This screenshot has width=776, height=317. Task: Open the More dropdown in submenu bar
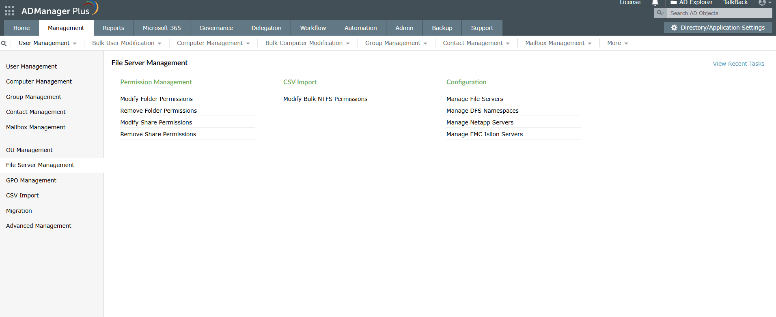pyautogui.click(x=617, y=43)
